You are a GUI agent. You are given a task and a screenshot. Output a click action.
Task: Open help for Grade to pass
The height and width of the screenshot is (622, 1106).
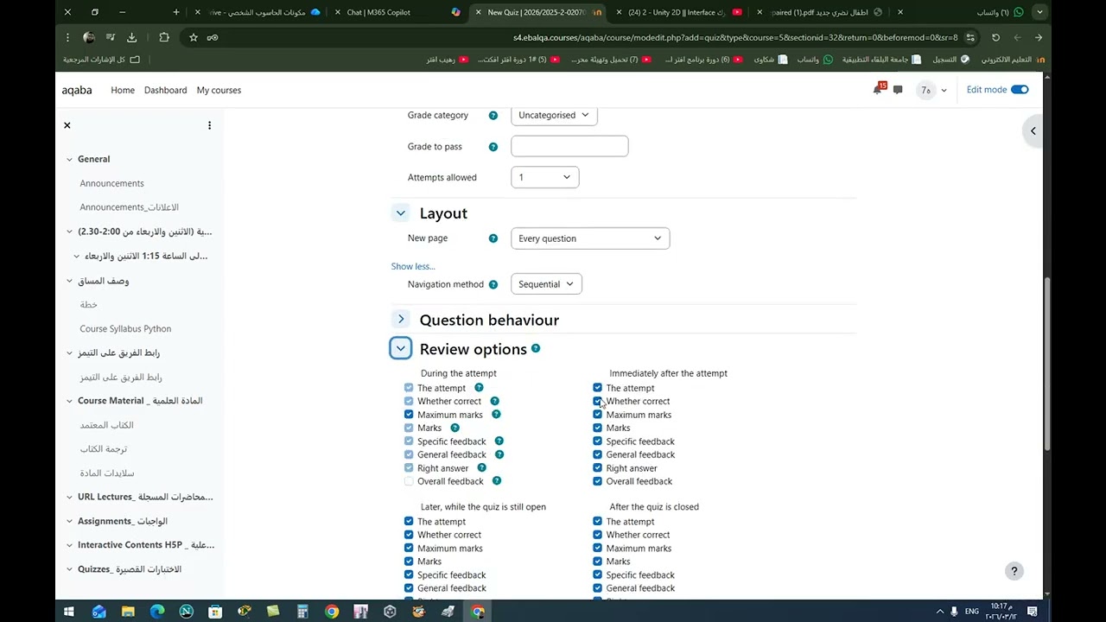493,147
